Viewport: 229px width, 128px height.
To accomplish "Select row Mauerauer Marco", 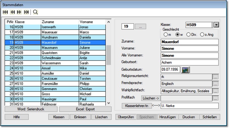I will point(55,32).
